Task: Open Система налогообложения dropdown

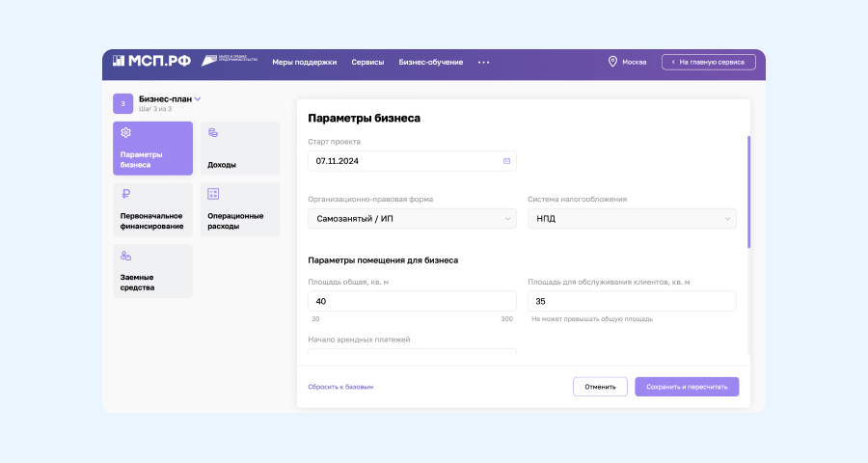Action: click(632, 219)
